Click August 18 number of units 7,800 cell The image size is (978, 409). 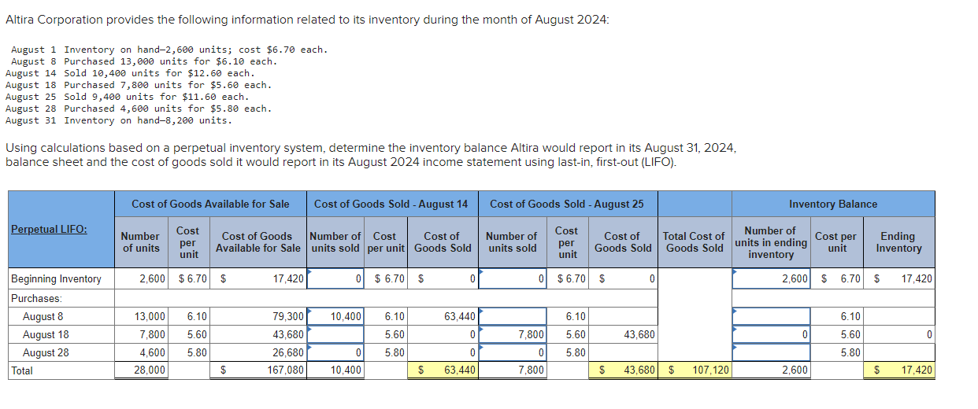pyautogui.click(x=141, y=334)
